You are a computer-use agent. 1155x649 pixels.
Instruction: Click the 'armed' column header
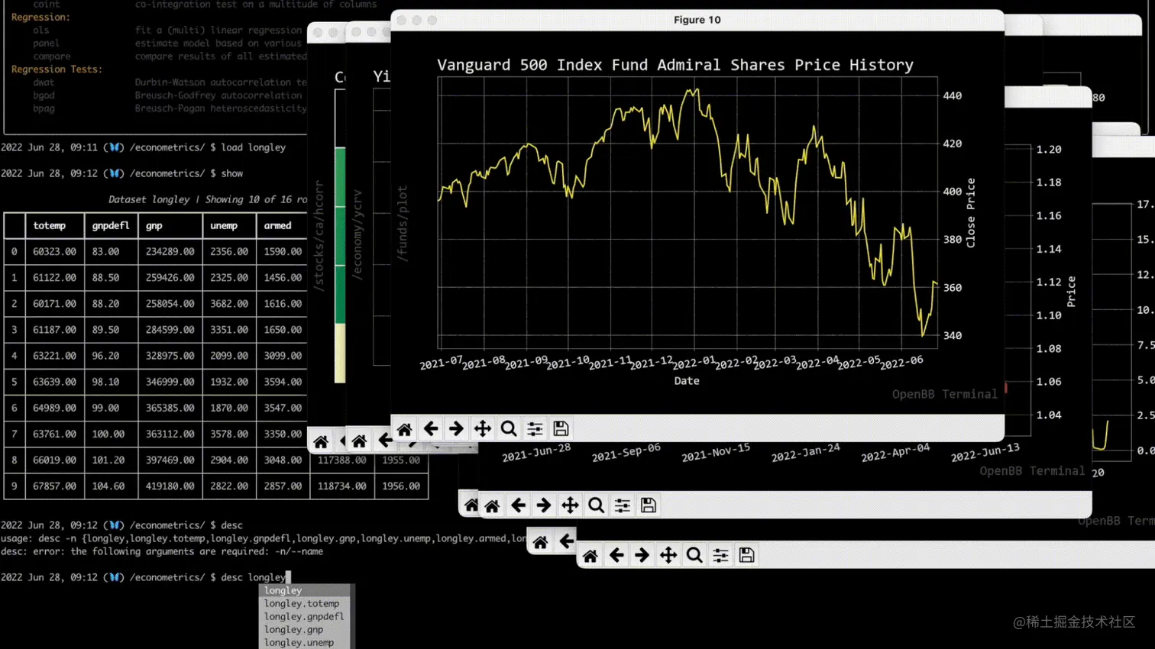[277, 226]
